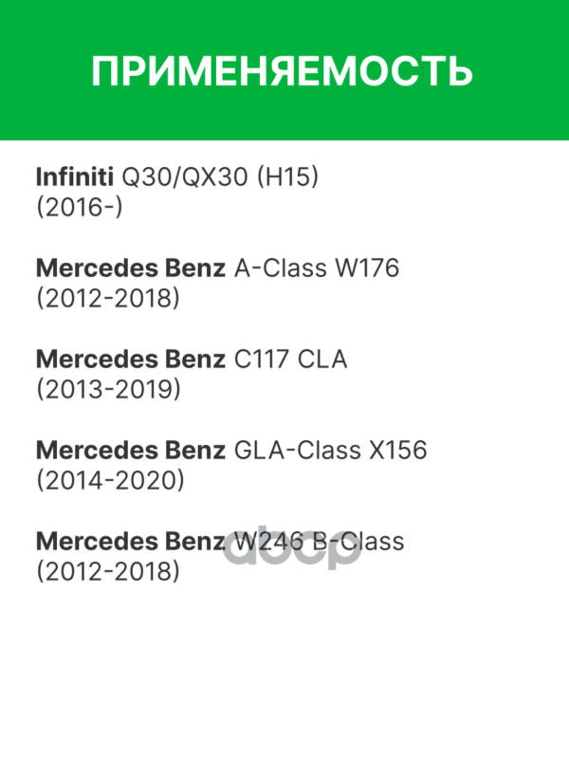
Task: Click the (2012-2018) years under B-Class
Action: (107, 572)
